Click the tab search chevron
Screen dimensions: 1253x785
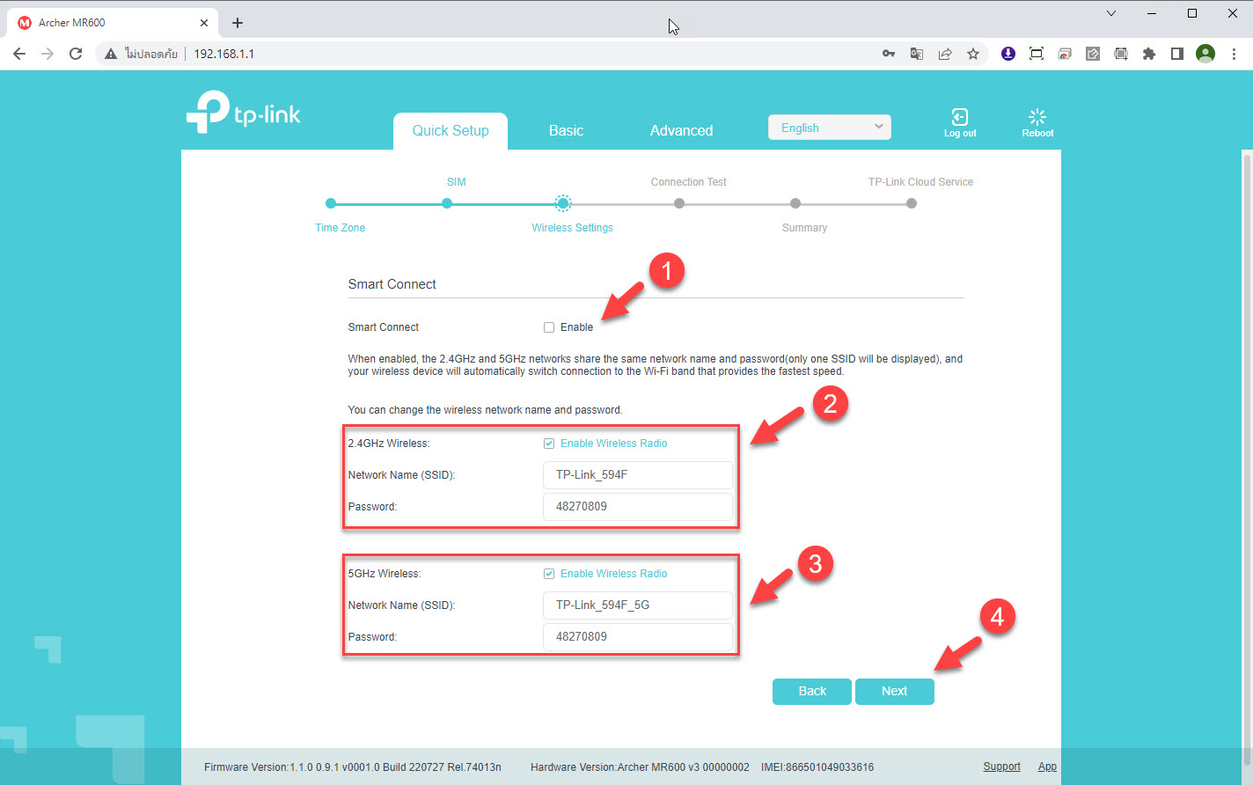[x=1111, y=13]
